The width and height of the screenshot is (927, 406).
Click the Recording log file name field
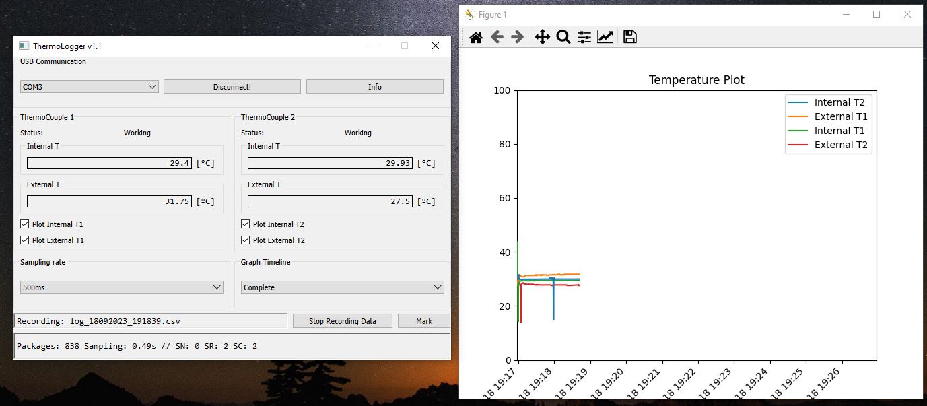click(151, 321)
